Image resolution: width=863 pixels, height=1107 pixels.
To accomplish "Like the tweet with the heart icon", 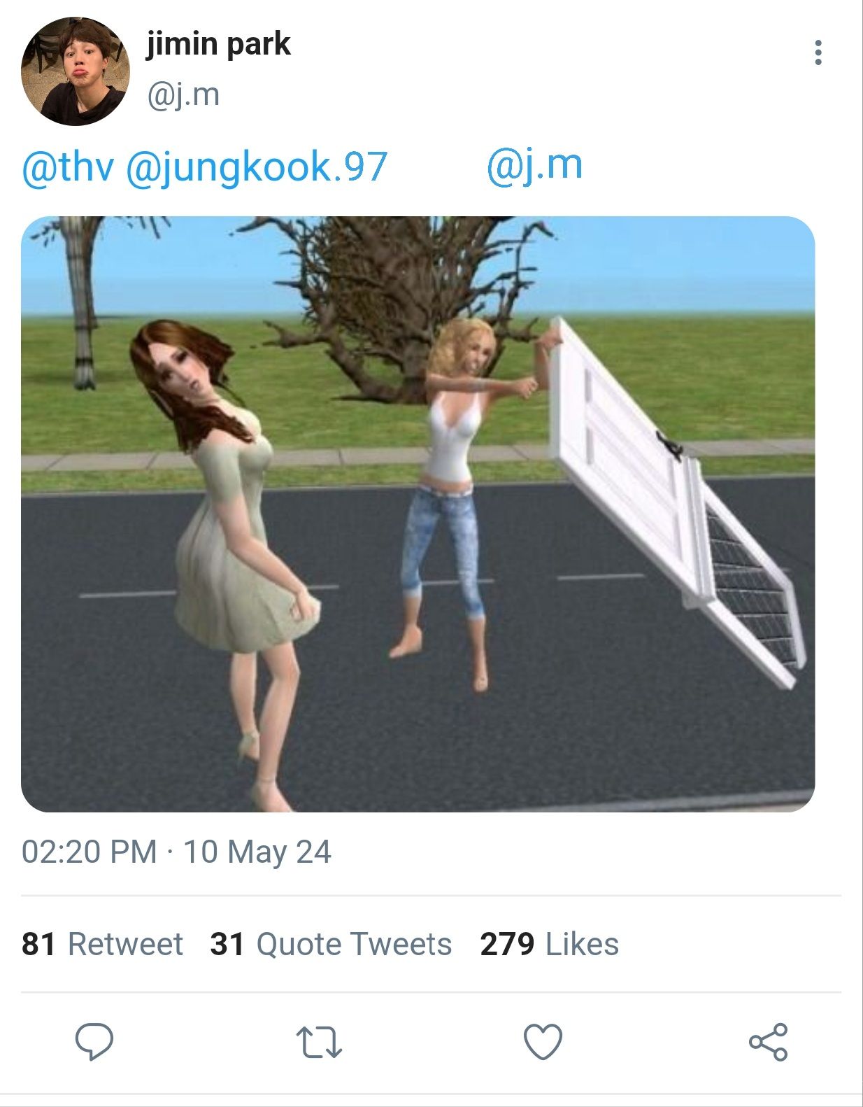I will pos(543,1042).
